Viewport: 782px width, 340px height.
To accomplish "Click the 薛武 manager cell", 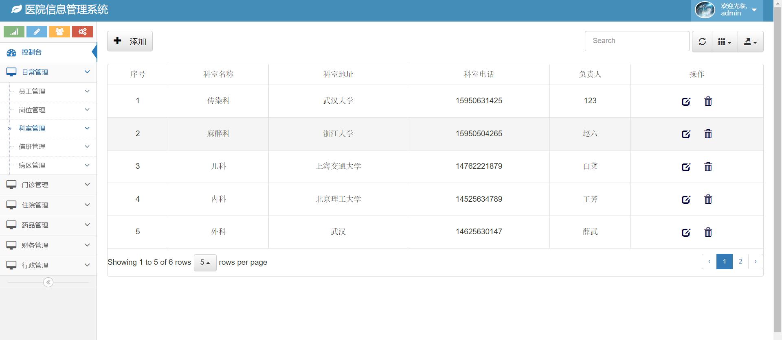I will click(590, 232).
